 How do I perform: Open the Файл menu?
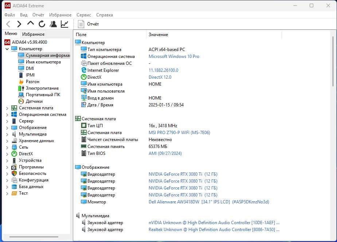10,15
